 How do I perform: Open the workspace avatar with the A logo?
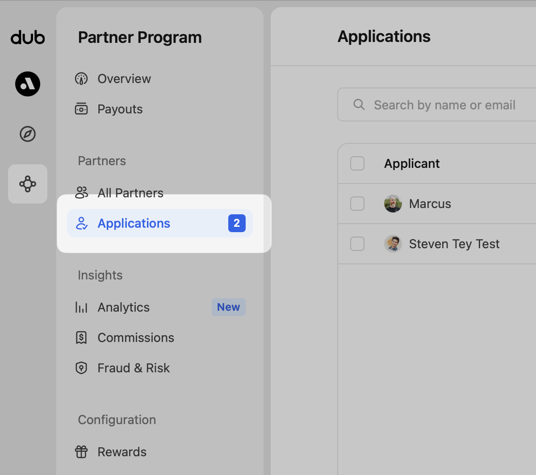(28, 84)
